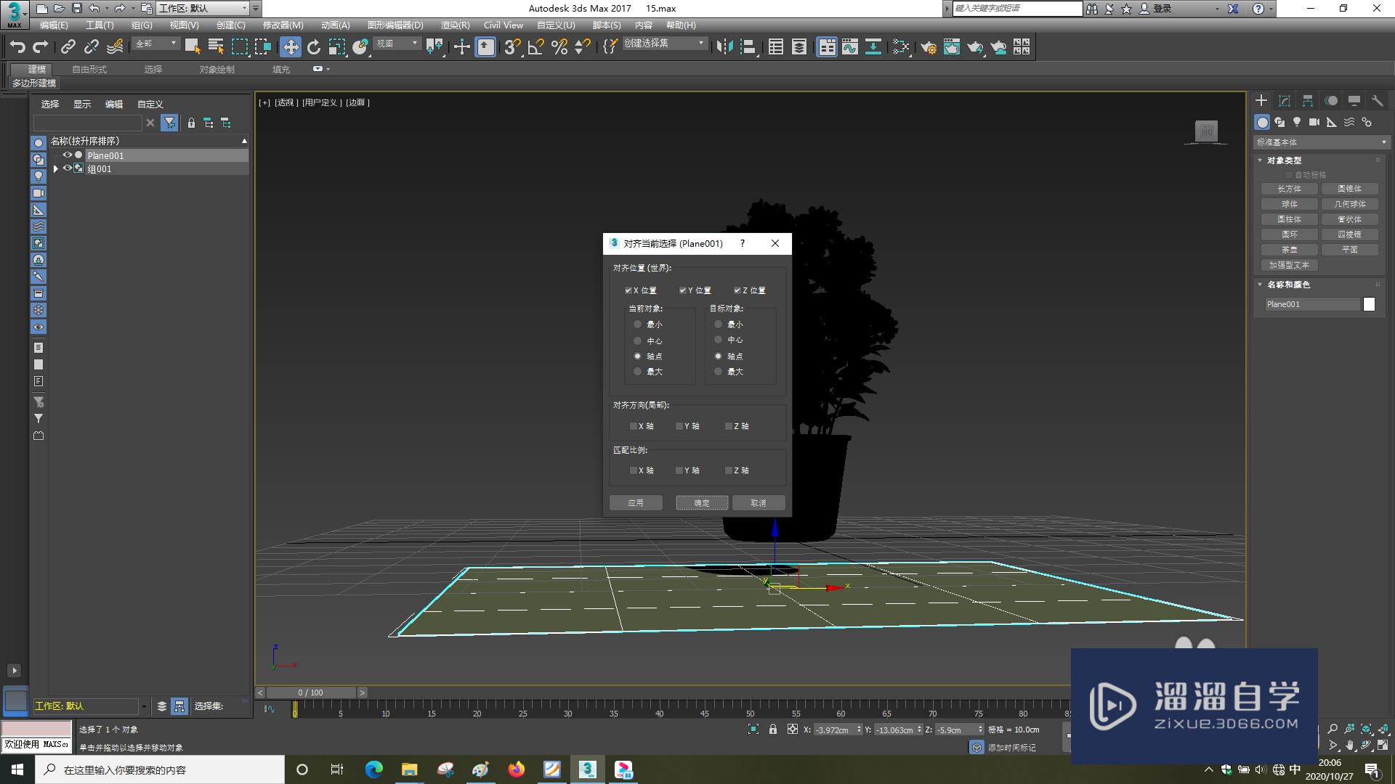Click the Select Object arrow tool

tap(192, 47)
